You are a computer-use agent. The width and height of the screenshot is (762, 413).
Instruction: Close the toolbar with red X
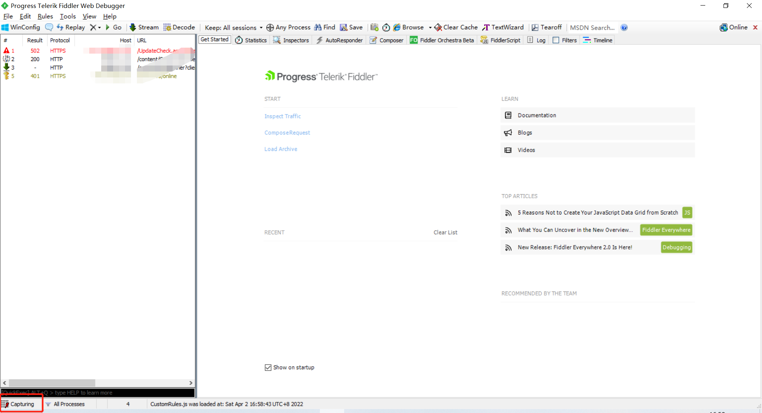click(755, 27)
